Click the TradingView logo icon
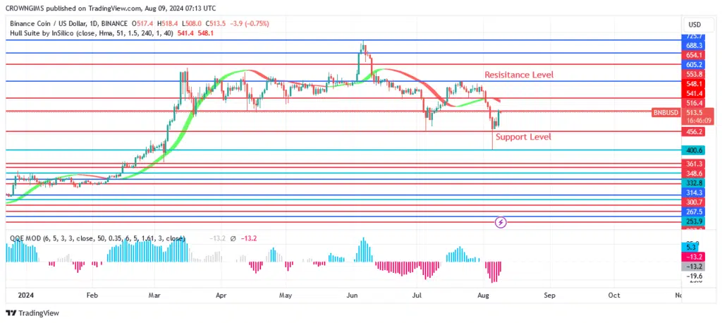The image size is (722, 323). (12, 313)
